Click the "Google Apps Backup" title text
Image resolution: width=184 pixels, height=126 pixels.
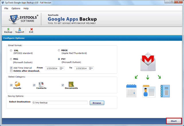coord(72,19)
